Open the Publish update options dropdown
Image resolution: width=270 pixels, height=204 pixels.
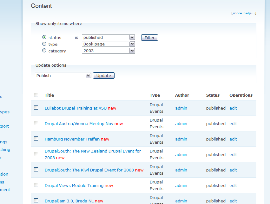(x=63, y=75)
